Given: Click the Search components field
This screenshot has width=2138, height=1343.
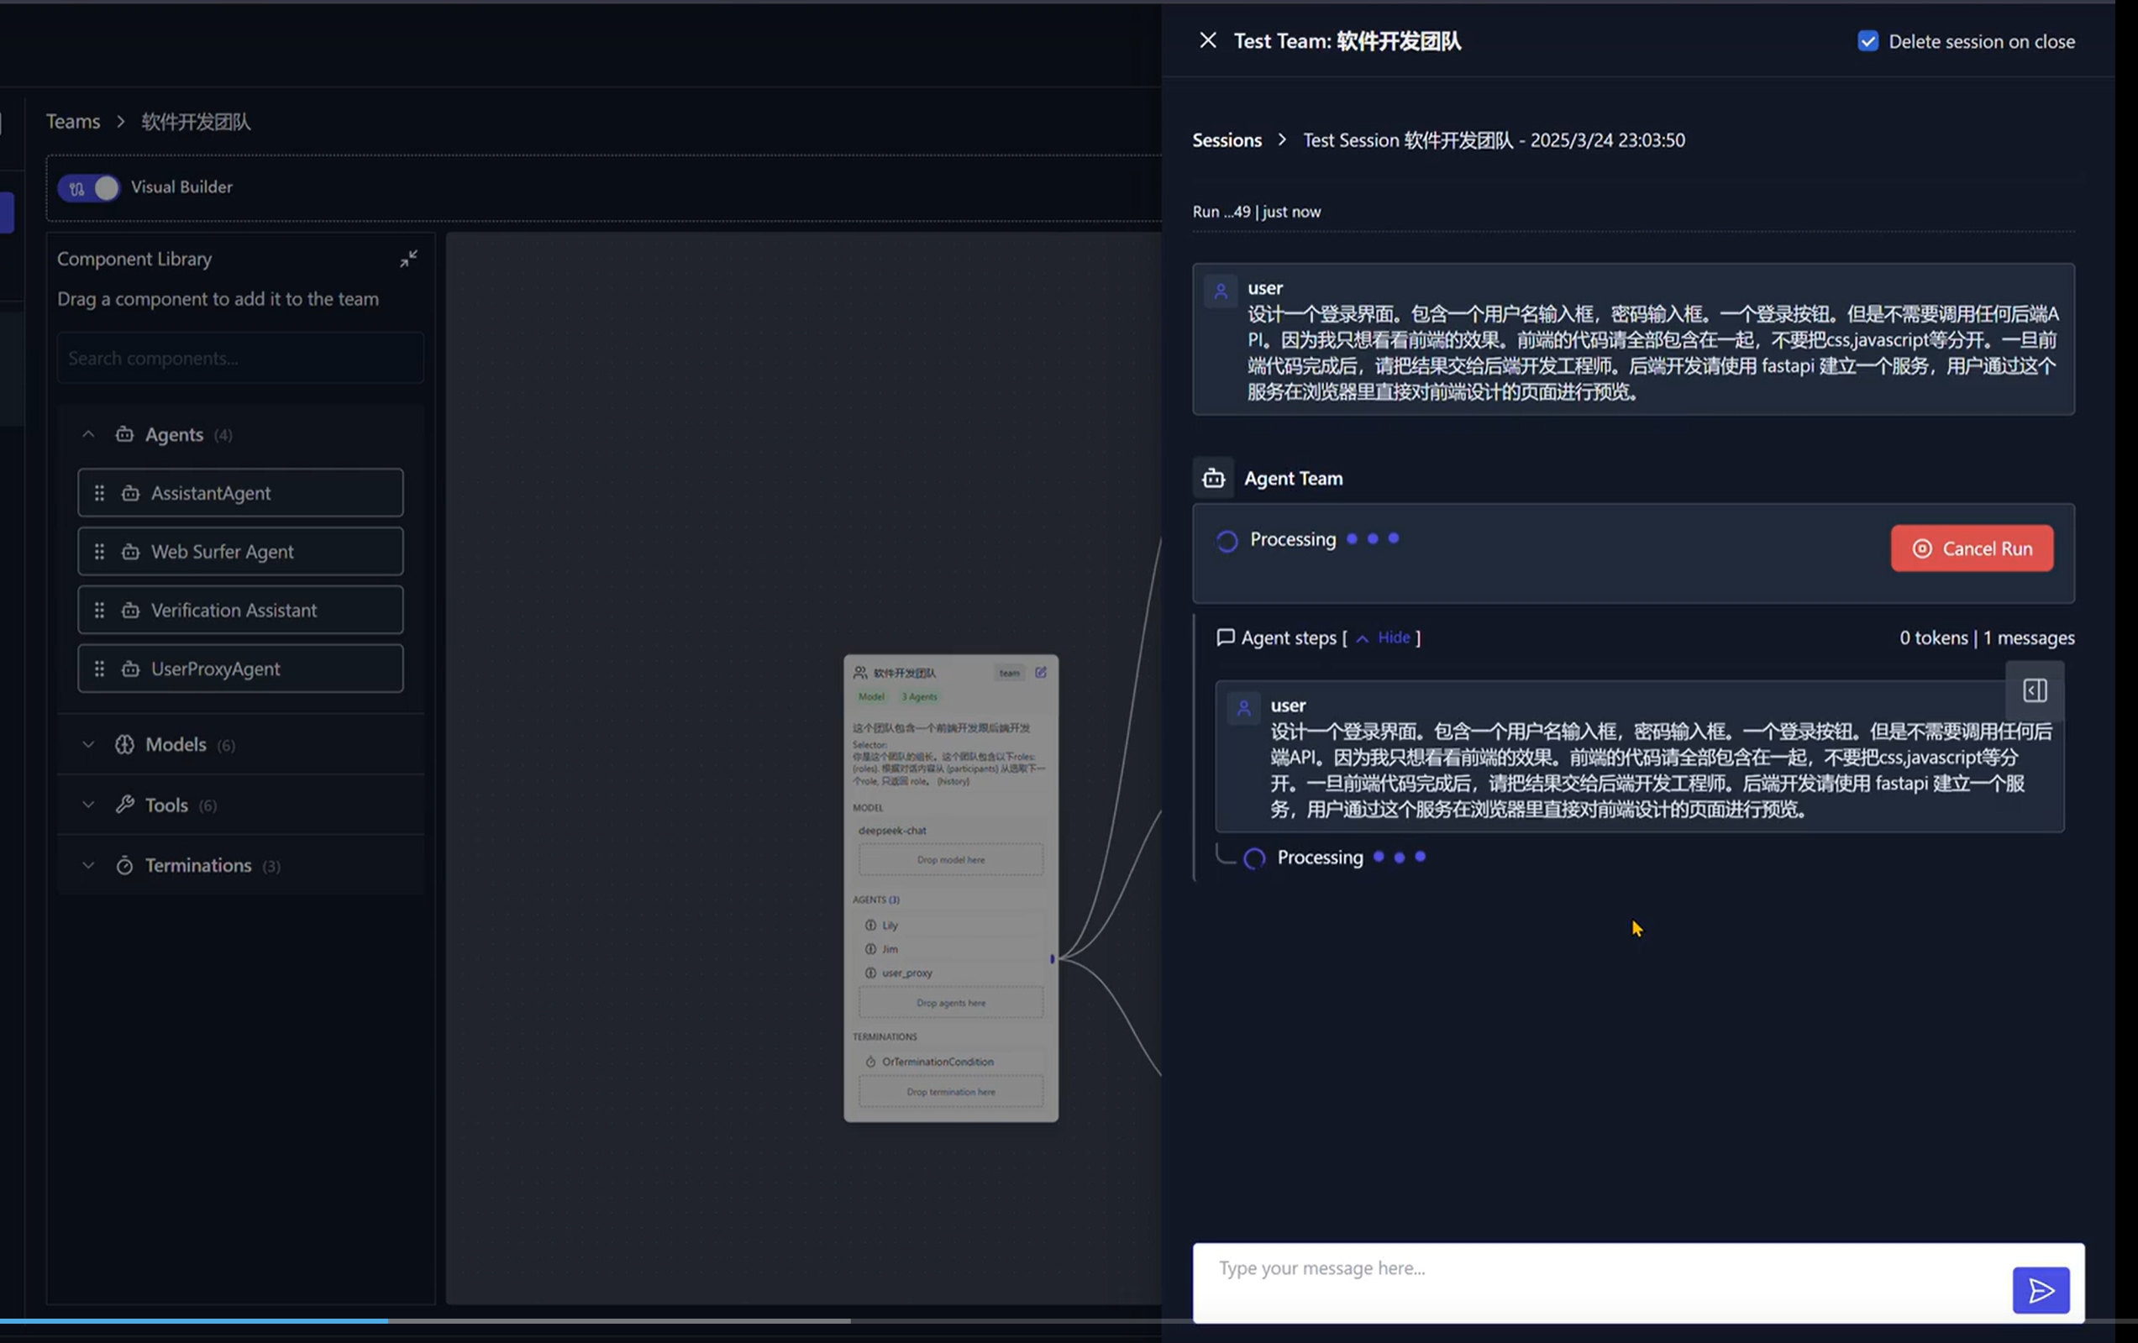Looking at the screenshot, I should (x=239, y=359).
